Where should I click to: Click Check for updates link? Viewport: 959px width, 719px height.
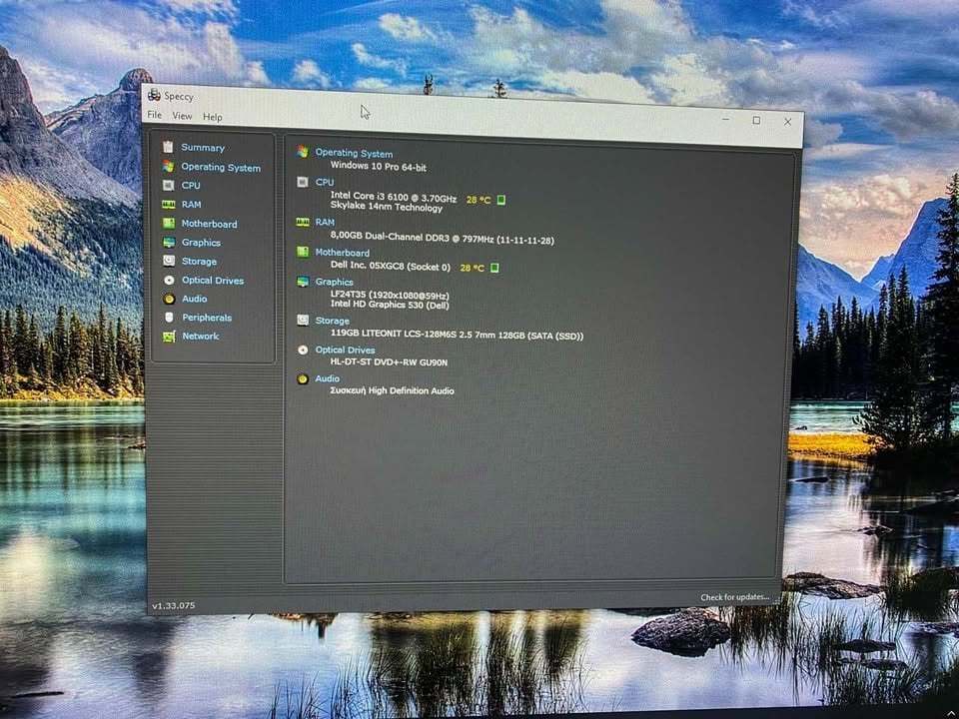[735, 597]
